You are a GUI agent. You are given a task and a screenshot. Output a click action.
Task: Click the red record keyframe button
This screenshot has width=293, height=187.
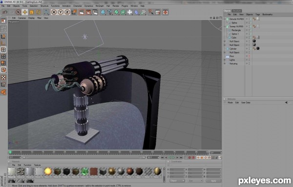tap(189, 158)
